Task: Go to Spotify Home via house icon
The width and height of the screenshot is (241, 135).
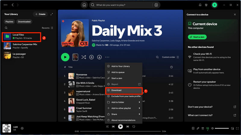Action: tap(84, 5)
